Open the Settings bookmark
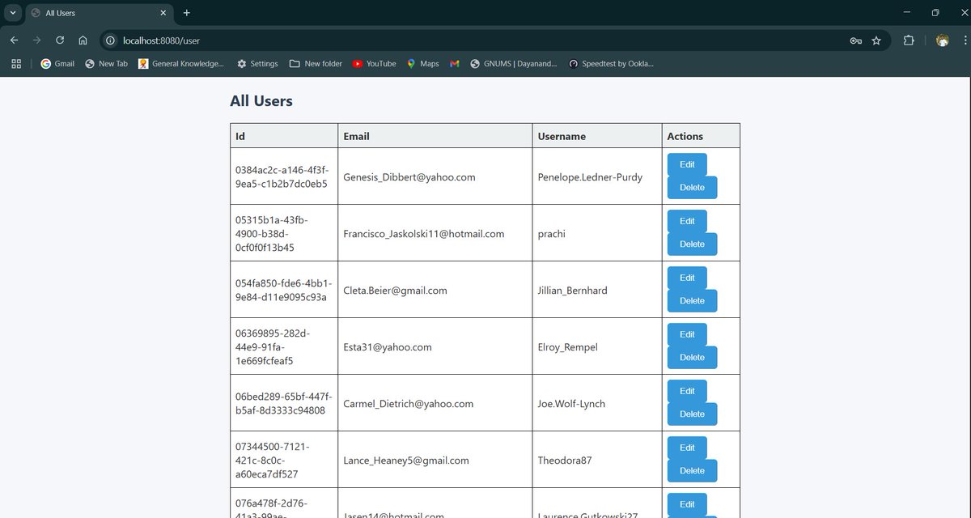 tap(257, 63)
